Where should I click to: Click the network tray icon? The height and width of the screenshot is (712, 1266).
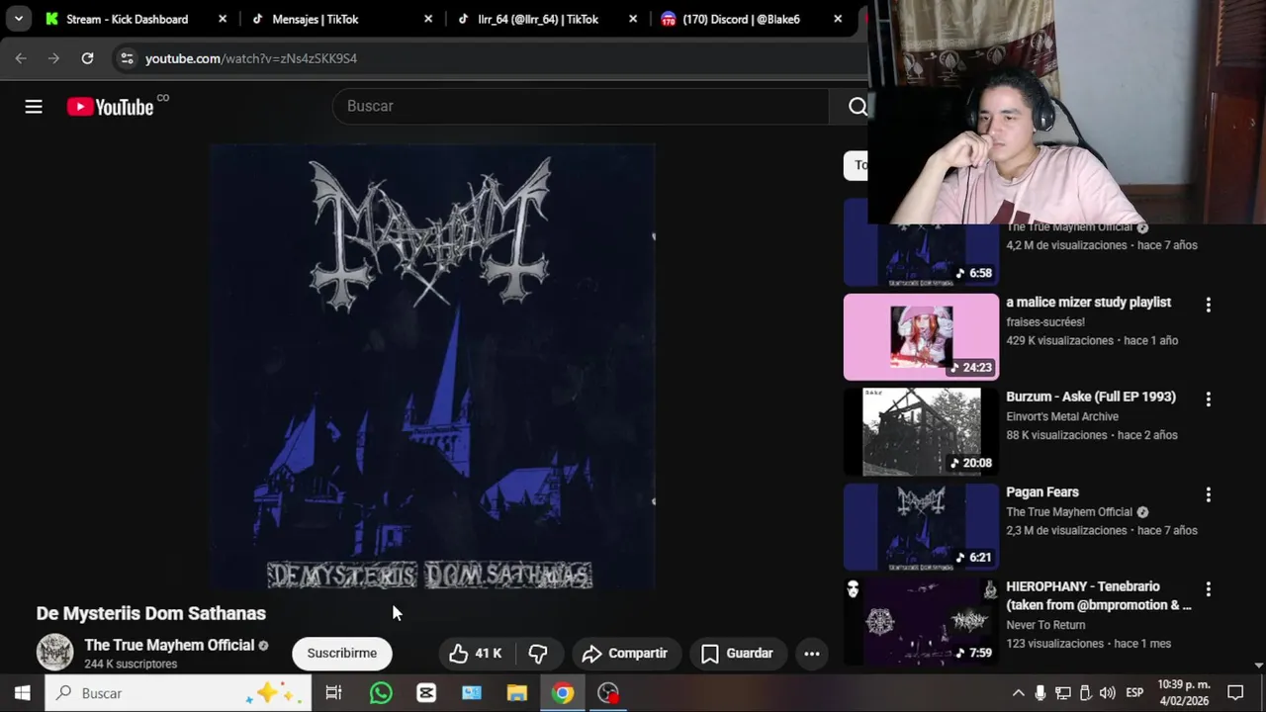(x=1063, y=693)
